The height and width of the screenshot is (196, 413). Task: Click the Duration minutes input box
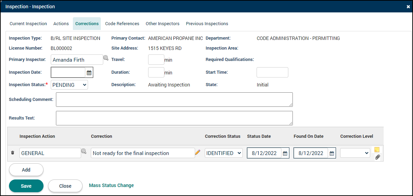[156, 72]
